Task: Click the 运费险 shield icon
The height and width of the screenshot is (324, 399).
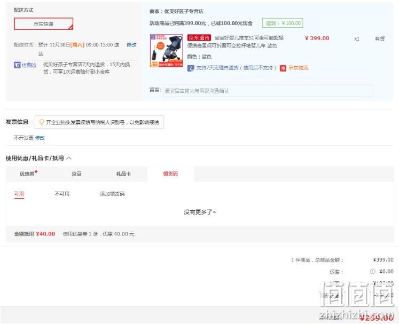Action: click(x=17, y=65)
